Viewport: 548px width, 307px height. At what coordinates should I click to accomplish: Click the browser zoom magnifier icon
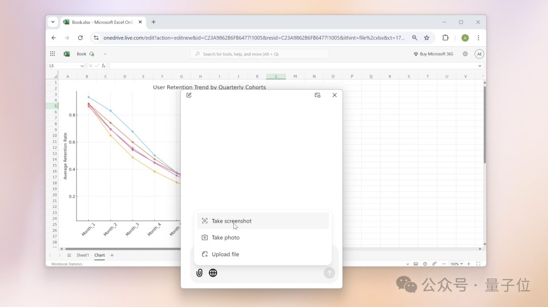(x=415, y=38)
